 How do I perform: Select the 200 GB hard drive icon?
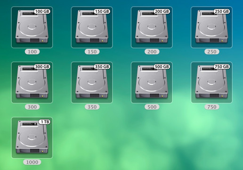[x=152, y=27]
